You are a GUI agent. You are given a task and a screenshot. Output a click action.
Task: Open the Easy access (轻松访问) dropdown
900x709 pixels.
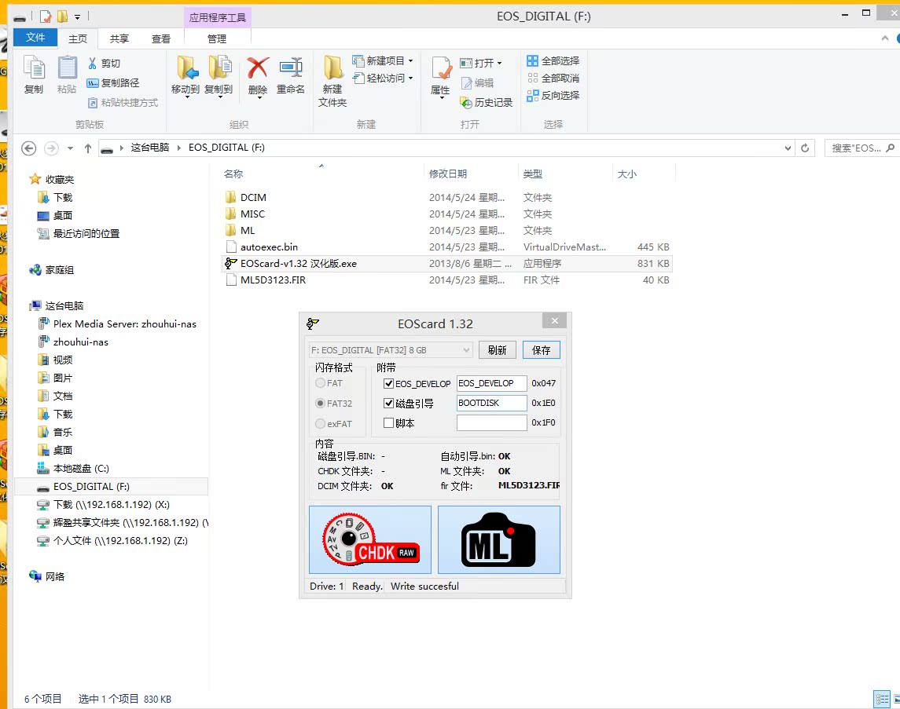coord(383,78)
